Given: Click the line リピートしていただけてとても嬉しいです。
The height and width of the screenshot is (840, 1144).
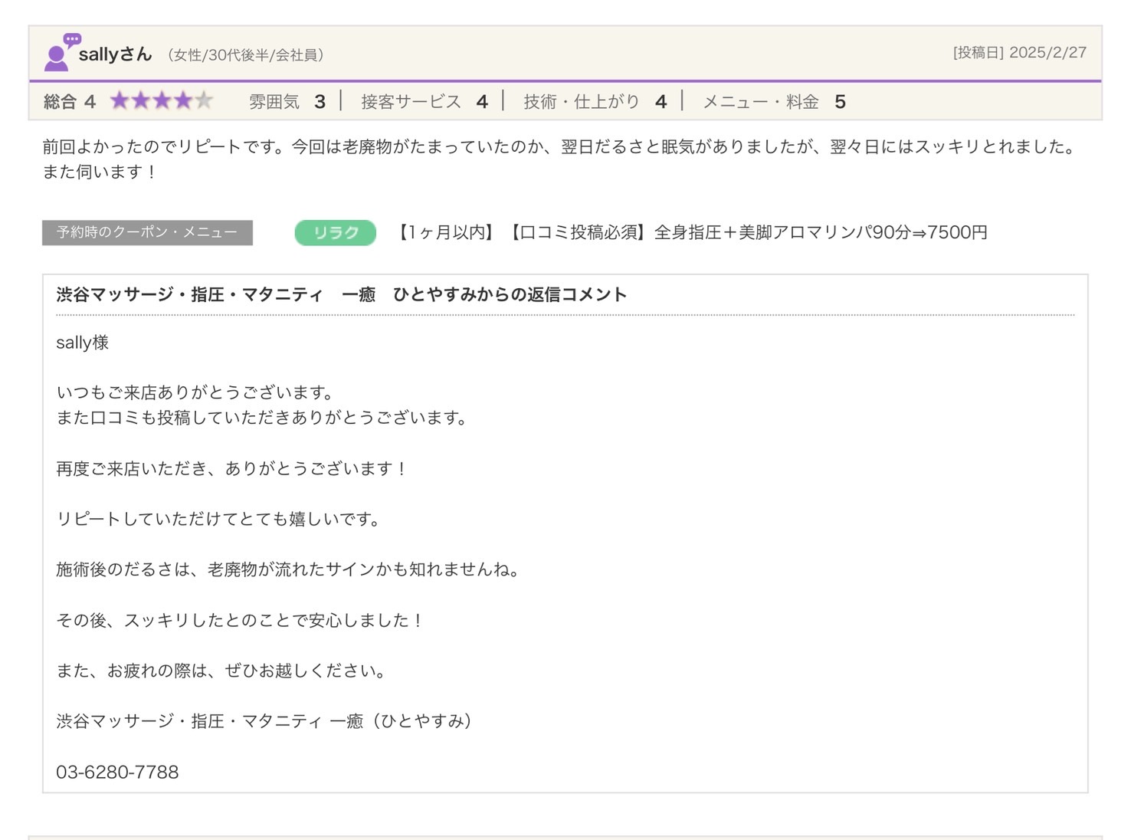Looking at the screenshot, I should tap(220, 519).
